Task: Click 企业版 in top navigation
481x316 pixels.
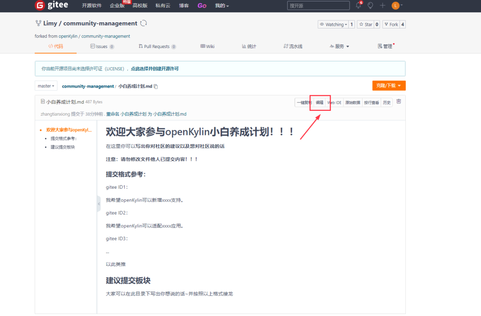Action: coord(117,5)
